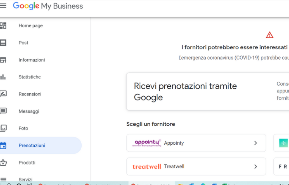Click the Messaggi chat icon
The height and width of the screenshot is (185, 289).
click(x=3, y=111)
